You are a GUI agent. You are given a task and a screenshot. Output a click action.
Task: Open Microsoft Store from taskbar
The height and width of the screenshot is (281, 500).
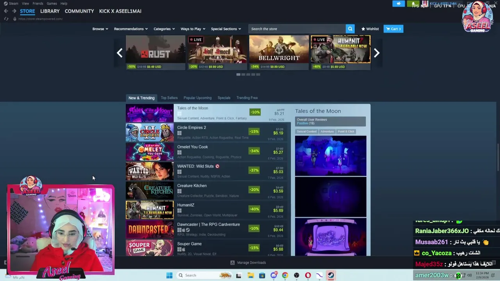[262, 275]
